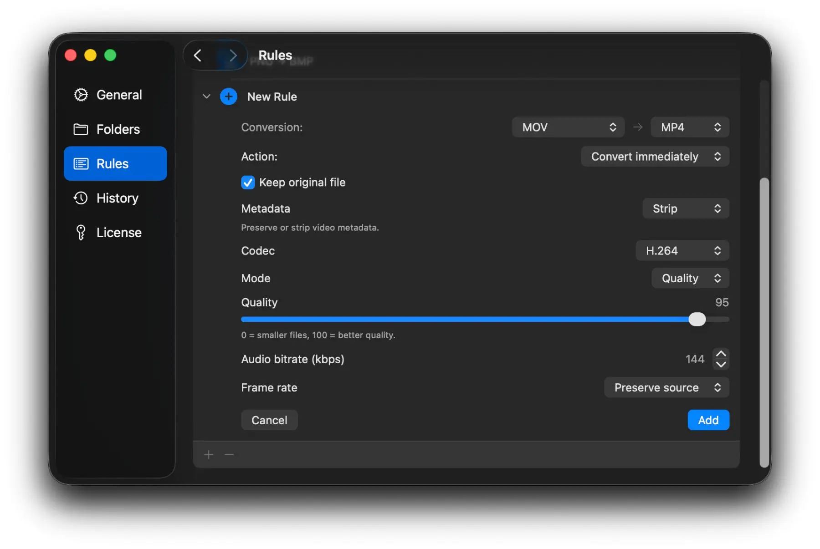
Task: Open the MP4 target format dropdown
Action: 689,127
